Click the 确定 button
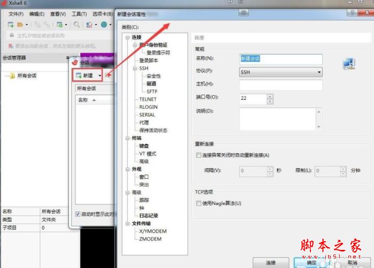Image resolution: width=374 pixels, height=268 pixels. pyautogui.click(x=311, y=263)
